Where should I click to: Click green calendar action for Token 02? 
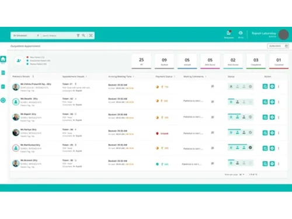pyautogui.click(x=265, y=102)
